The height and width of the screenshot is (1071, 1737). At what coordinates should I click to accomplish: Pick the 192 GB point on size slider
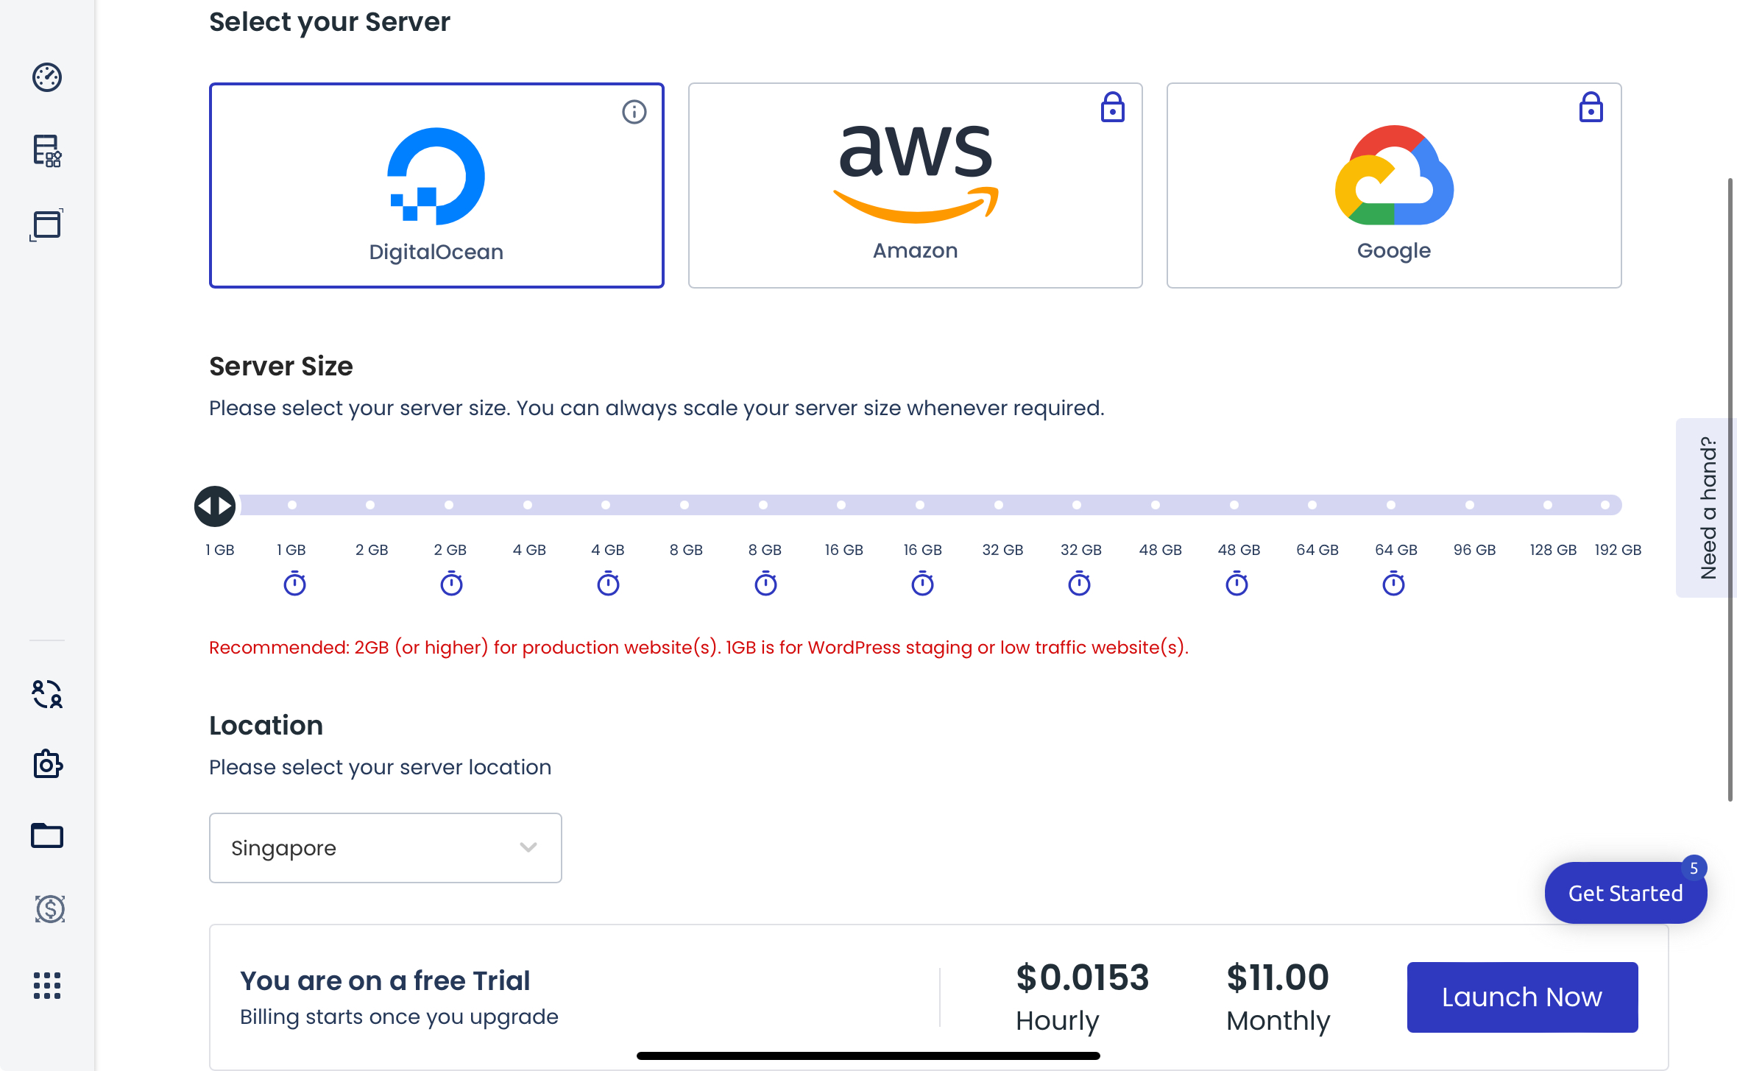tap(1605, 505)
